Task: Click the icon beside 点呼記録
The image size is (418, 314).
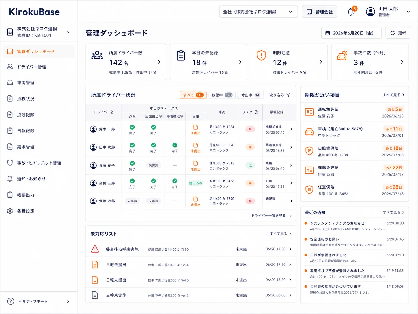Action: pyautogui.click(x=10, y=114)
